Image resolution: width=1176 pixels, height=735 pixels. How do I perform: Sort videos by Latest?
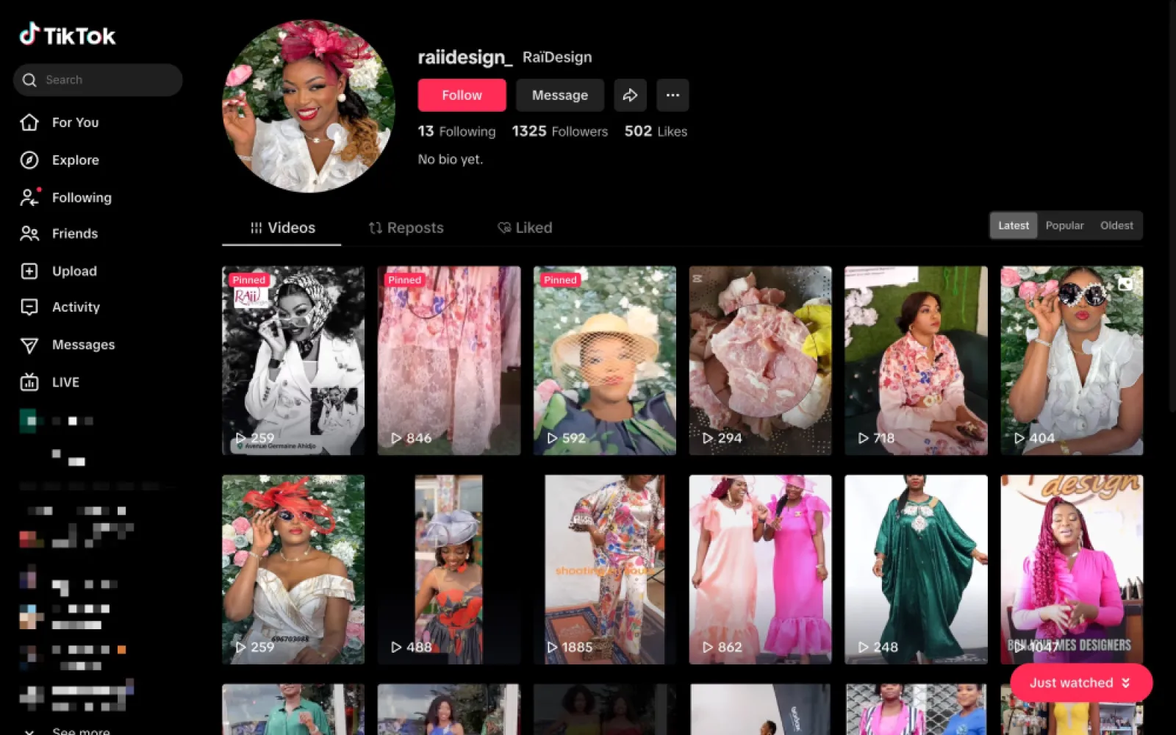[x=1013, y=226]
